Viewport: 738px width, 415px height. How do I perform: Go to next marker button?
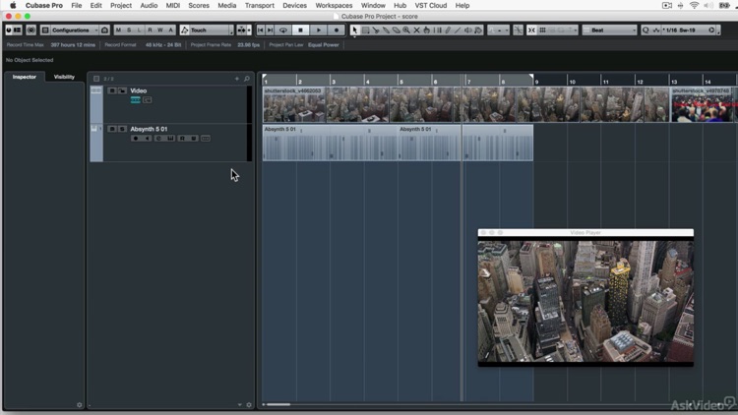coord(270,30)
